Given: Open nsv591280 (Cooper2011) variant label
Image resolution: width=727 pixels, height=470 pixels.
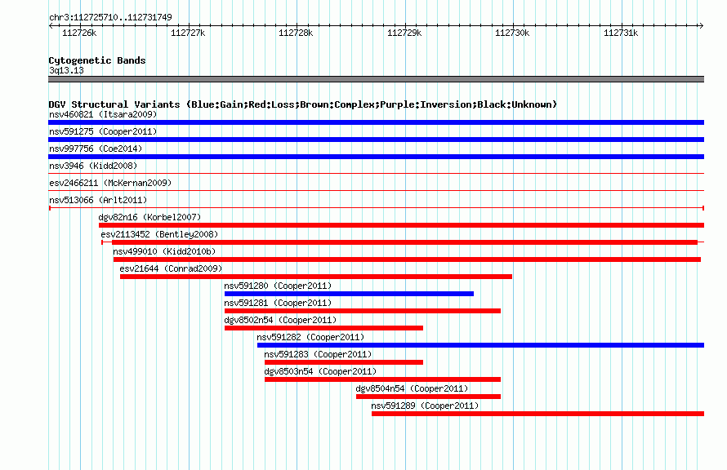Looking at the screenshot, I should [x=279, y=286].
